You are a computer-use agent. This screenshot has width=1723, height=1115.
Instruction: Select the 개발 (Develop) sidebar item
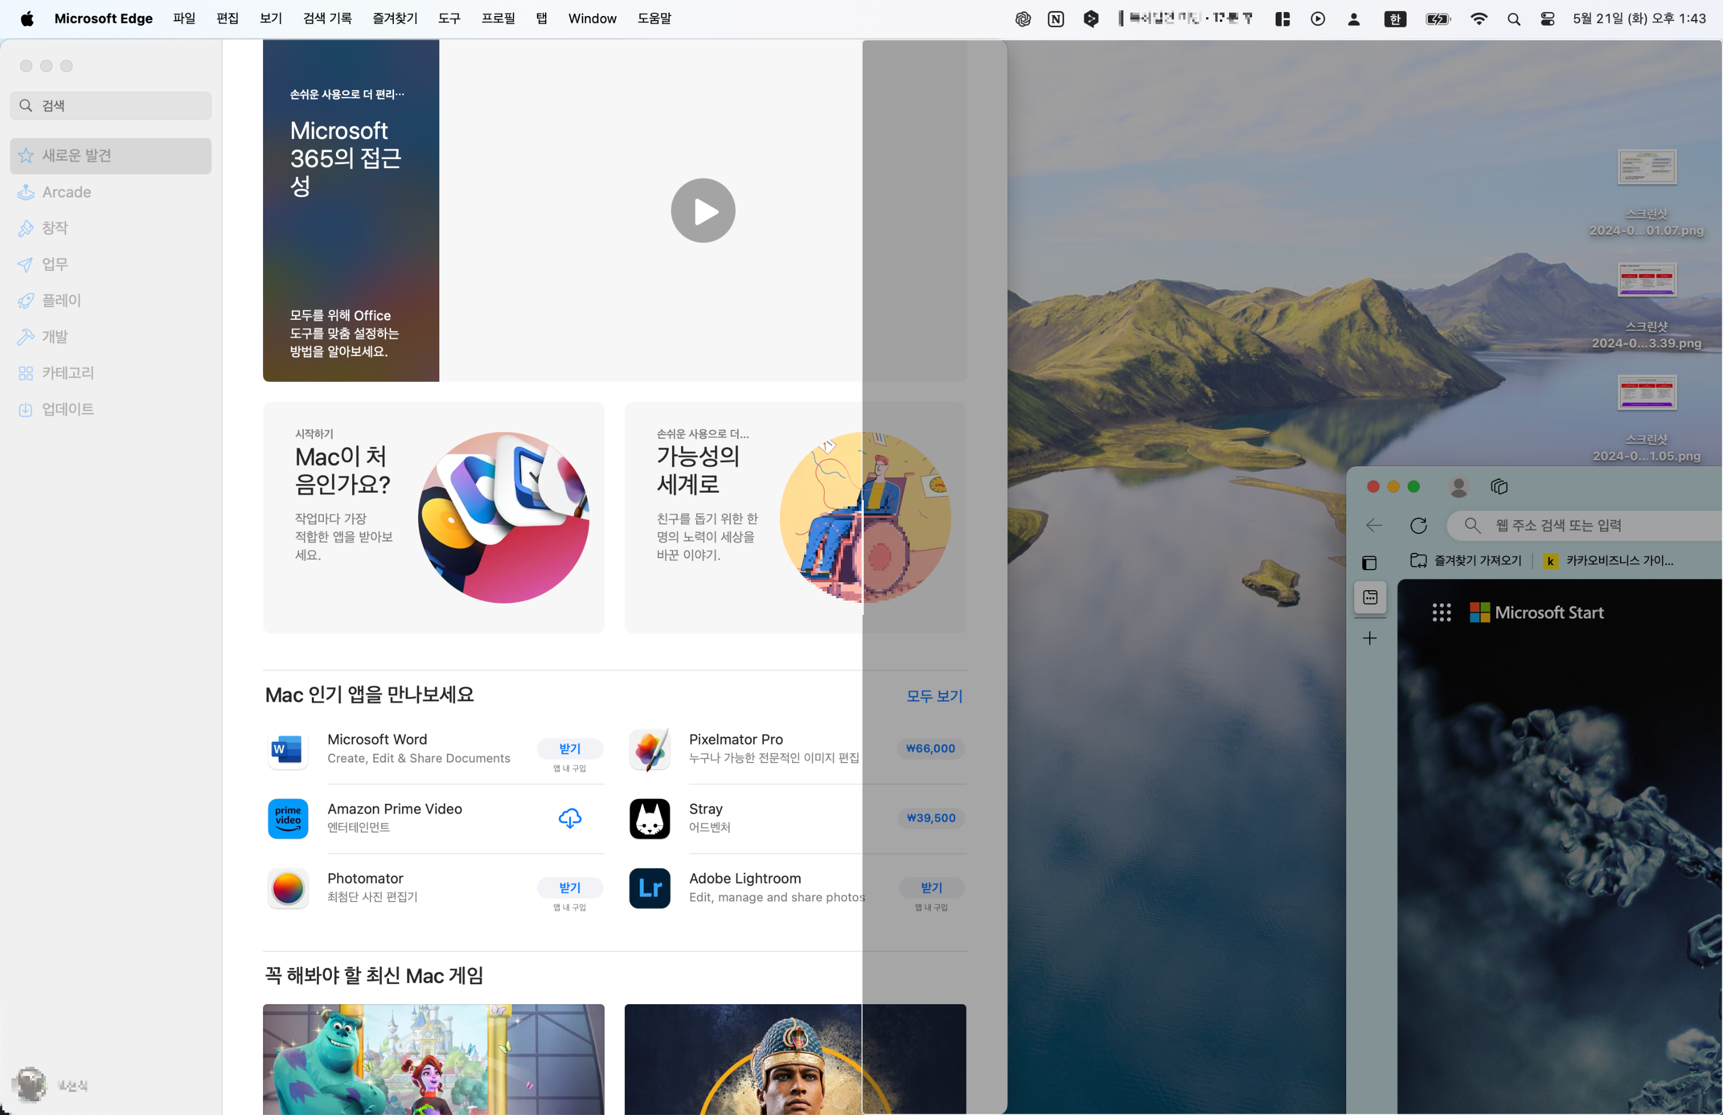55,336
